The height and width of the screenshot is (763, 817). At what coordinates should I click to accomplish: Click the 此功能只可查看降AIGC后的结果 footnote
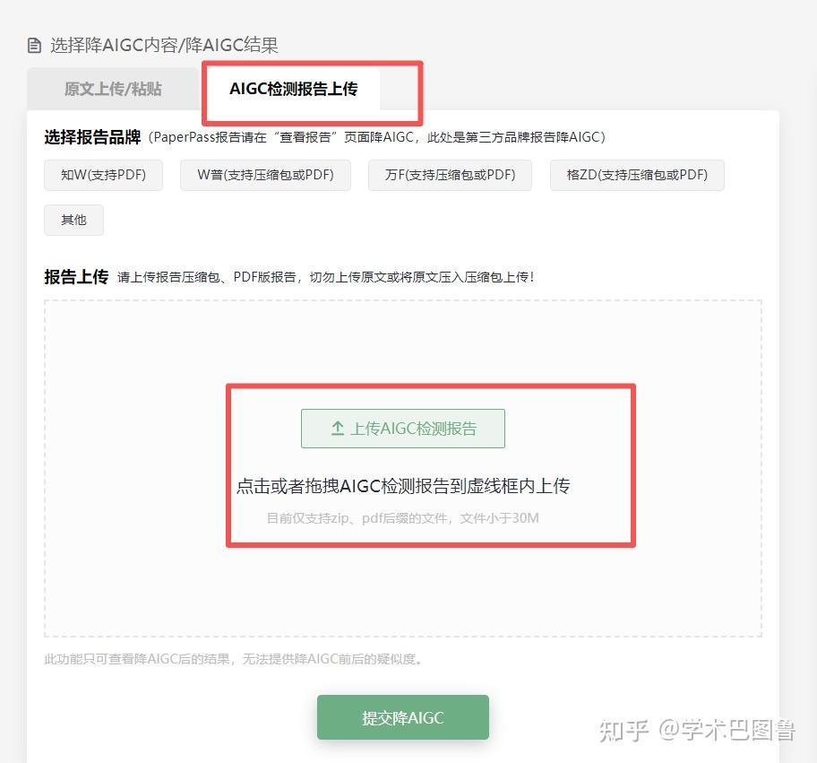(234, 659)
